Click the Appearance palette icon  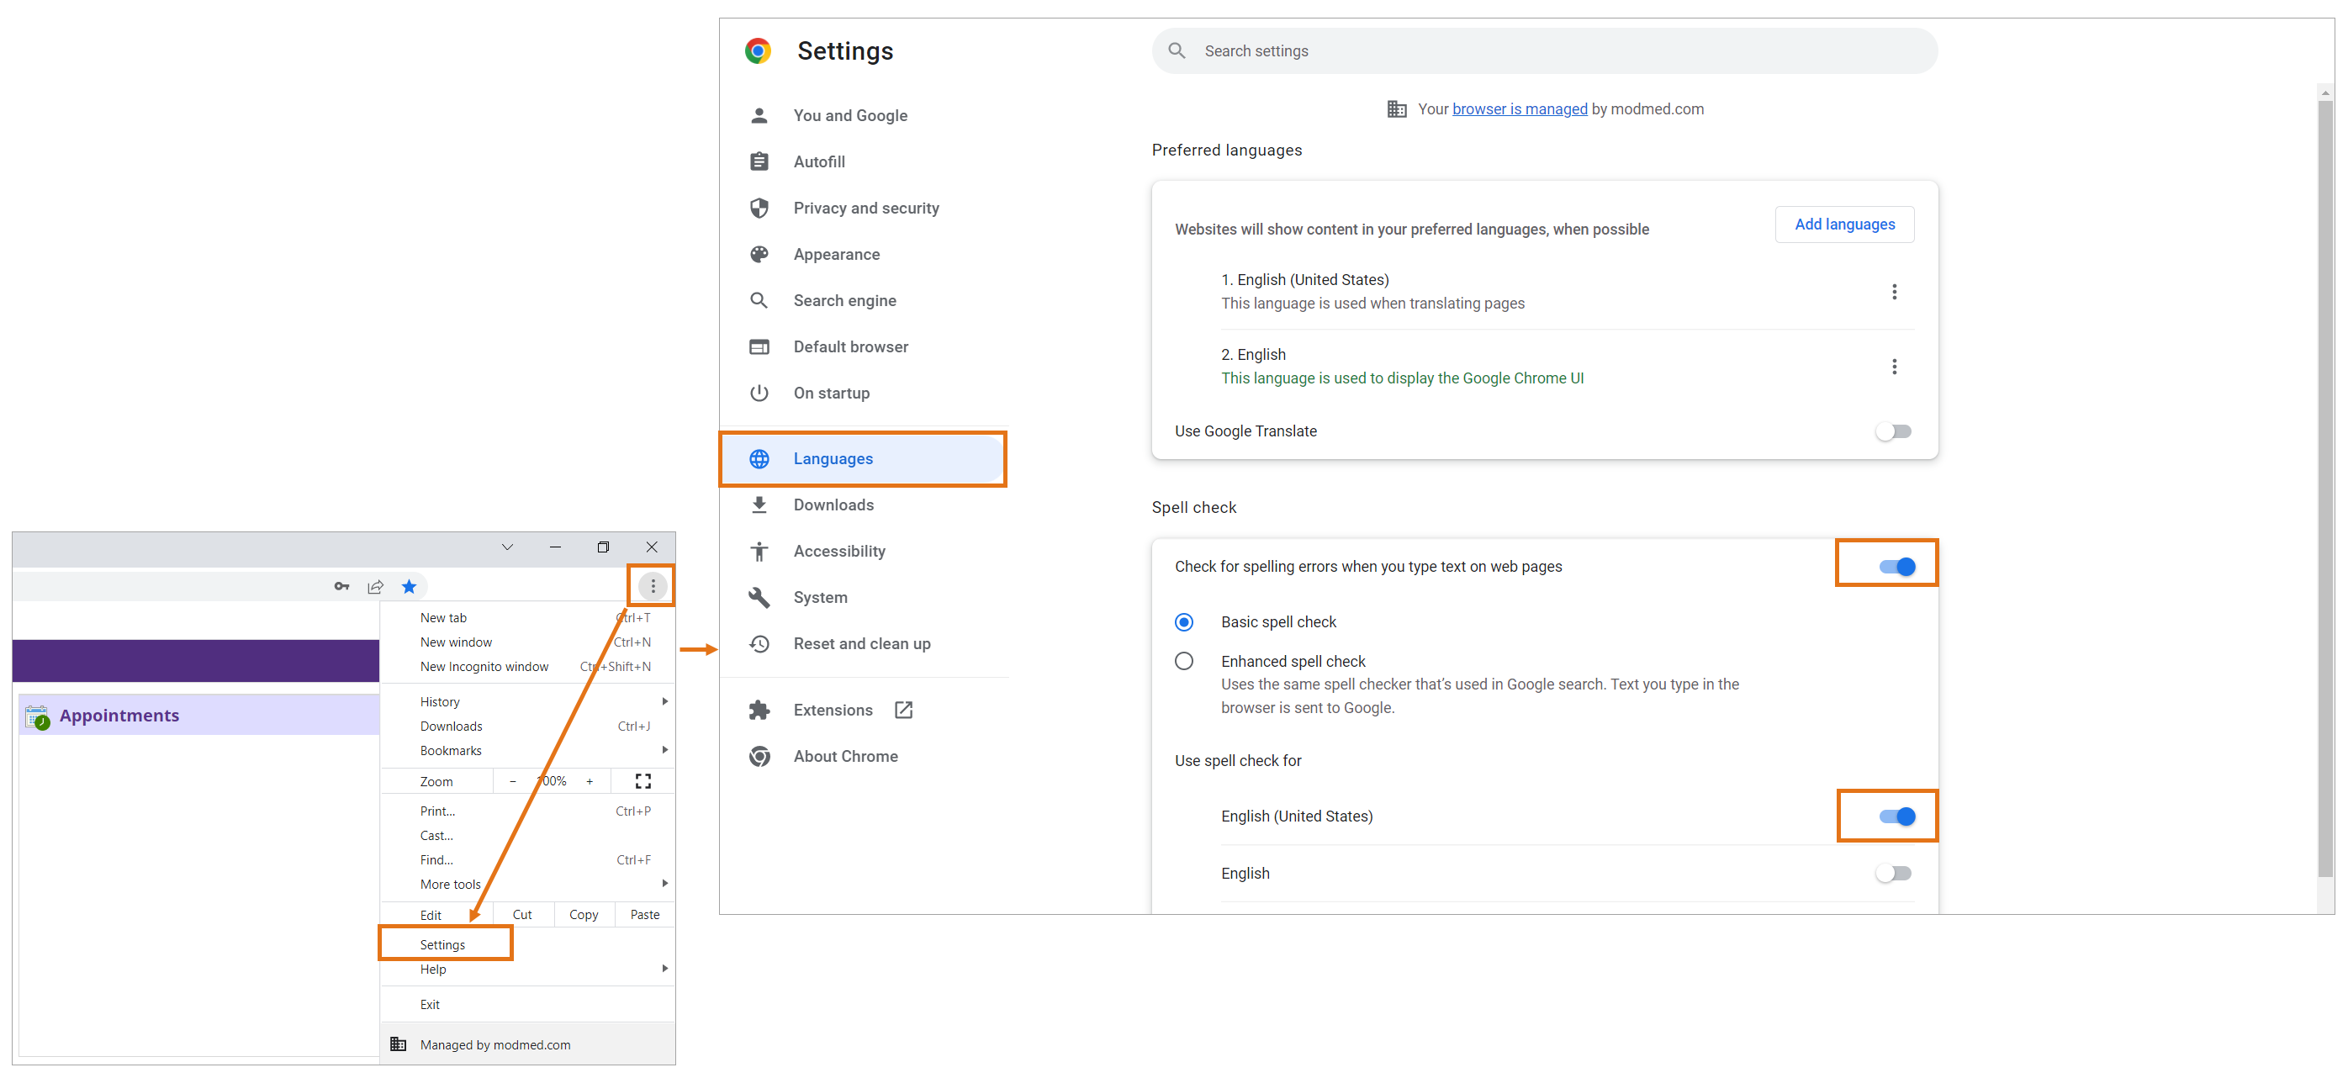coord(759,254)
